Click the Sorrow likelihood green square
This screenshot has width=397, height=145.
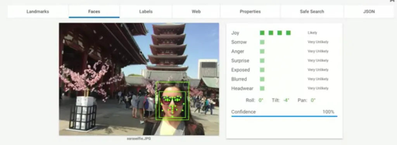click(262, 42)
